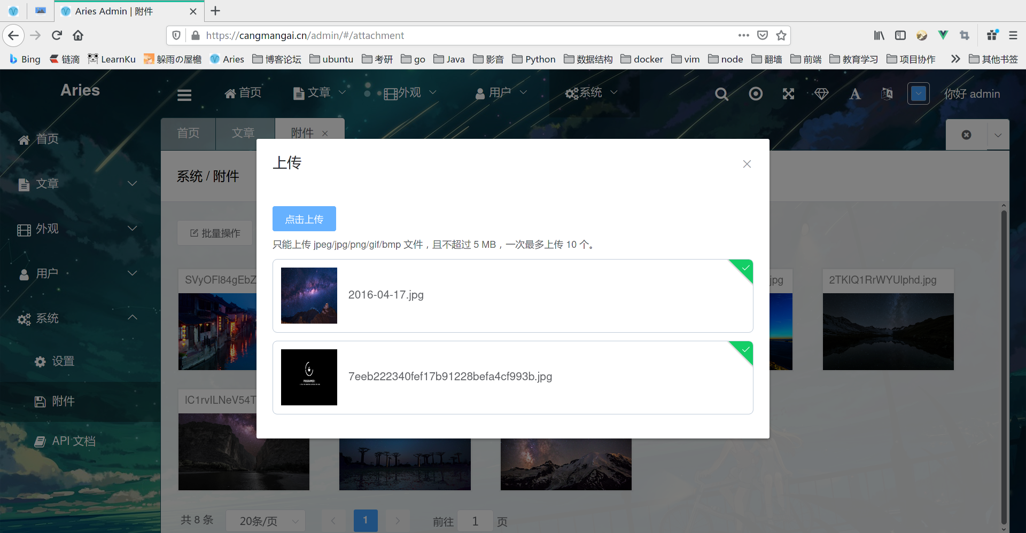Collapse the sidebar with the hamburger icon
The height and width of the screenshot is (533, 1026).
(184, 95)
